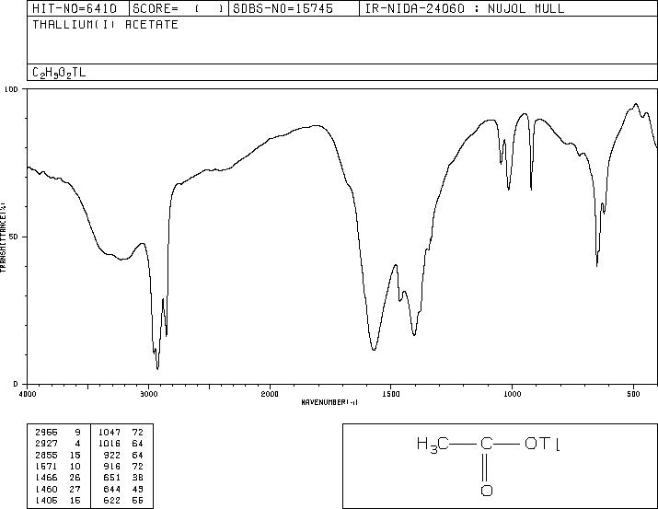Select the 644 peak table entry
The width and height of the screenshot is (658, 509).
(x=112, y=489)
